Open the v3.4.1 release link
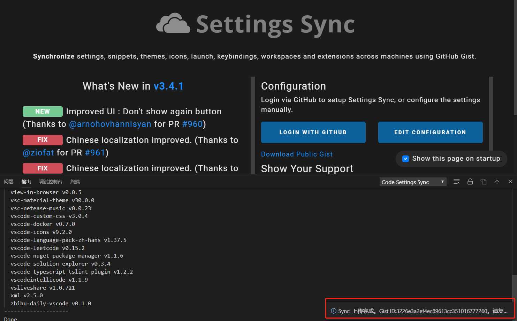 [168, 86]
